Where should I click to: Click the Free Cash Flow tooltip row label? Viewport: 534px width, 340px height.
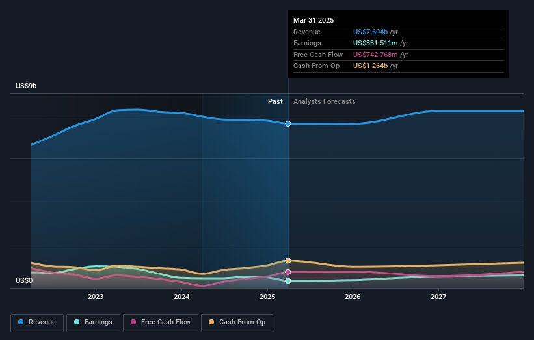pyautogui.click(x=318, y=55)
